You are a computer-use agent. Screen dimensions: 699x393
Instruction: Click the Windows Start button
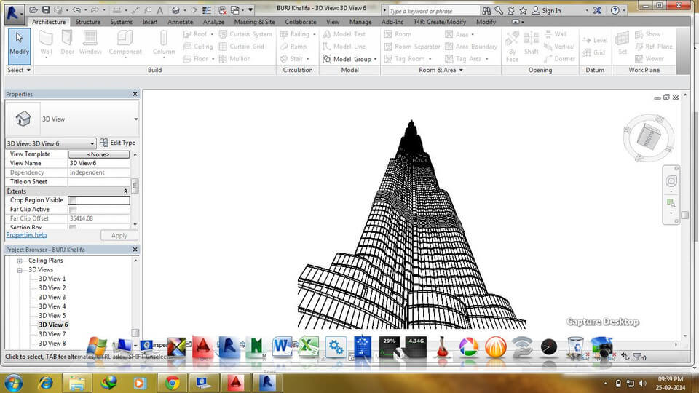pyautogui.click(x=14, y=383)
